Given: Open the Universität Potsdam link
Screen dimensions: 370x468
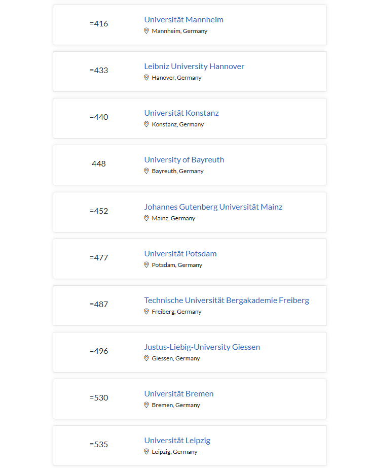Looking at the screenshot, I should [x=180, y=254].
